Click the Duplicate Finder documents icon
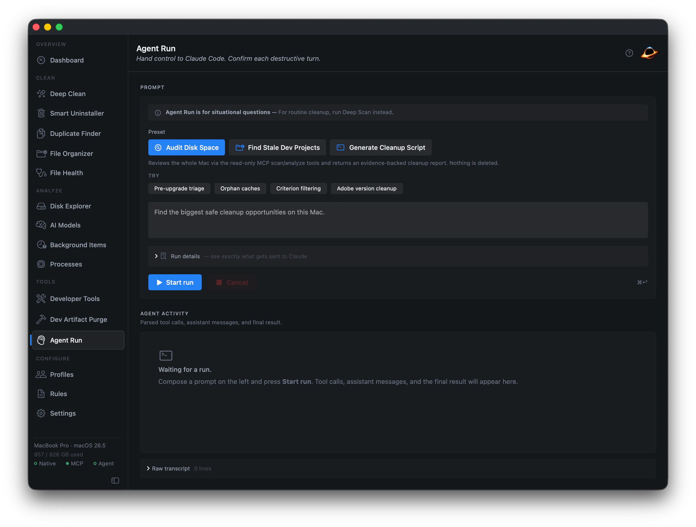 41,134
